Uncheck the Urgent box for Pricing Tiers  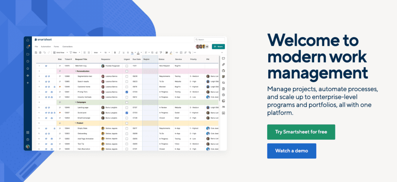(127, 92)
